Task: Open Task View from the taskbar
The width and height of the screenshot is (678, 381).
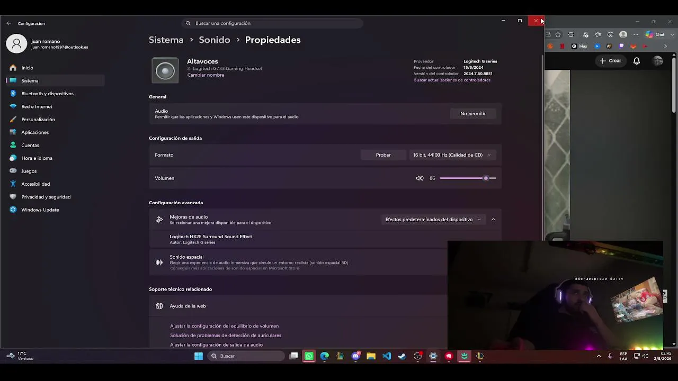Action: pos(293,356)
